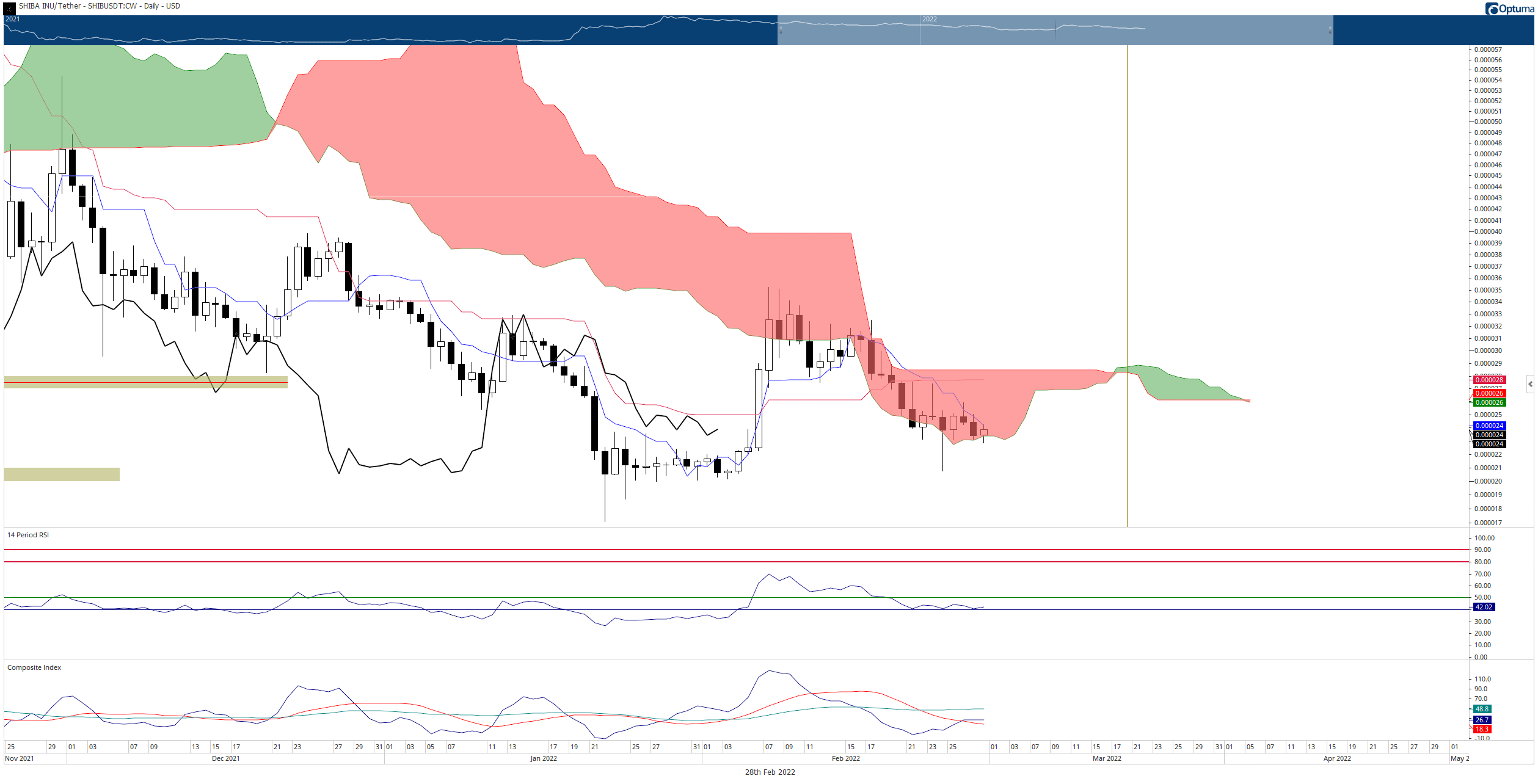Viewport: 1538px width, 784px height.
Task: Click the RSI value tag 42.02
Action: (x=1484, y=607)
